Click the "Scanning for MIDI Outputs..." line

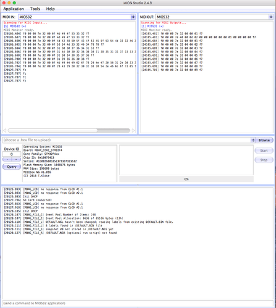163,23
